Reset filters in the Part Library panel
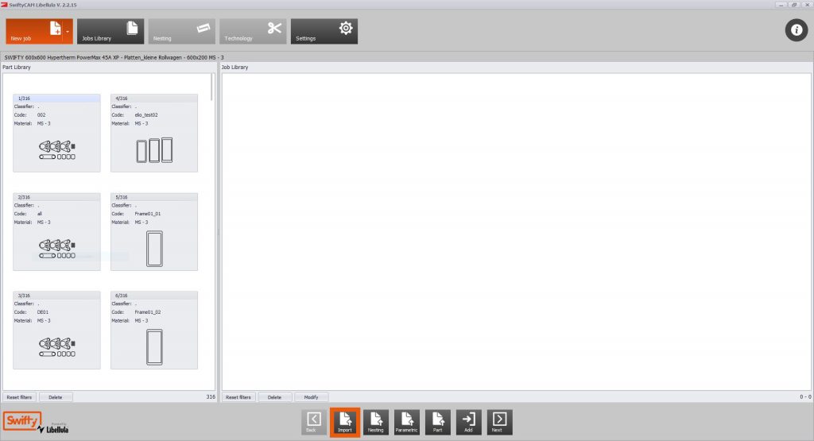Screen dimensions: 814x441 [20, 397]
